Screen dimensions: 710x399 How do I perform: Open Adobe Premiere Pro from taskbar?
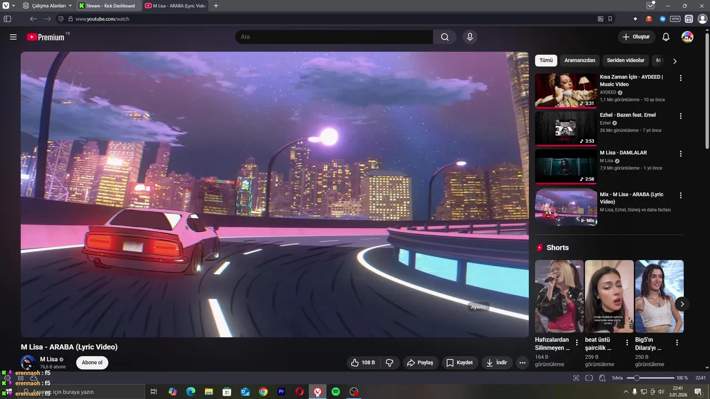click(x=281, y=392)
